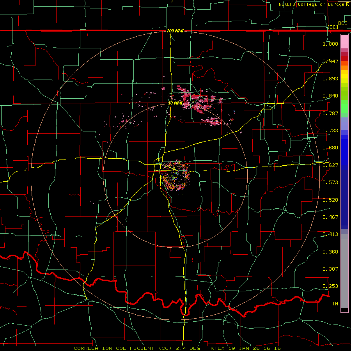The height and width of the screenshot is (351, 351).
Task: Click the CORRELATION COEFFICIENT caption at bottom
Action: click(177, 348)
